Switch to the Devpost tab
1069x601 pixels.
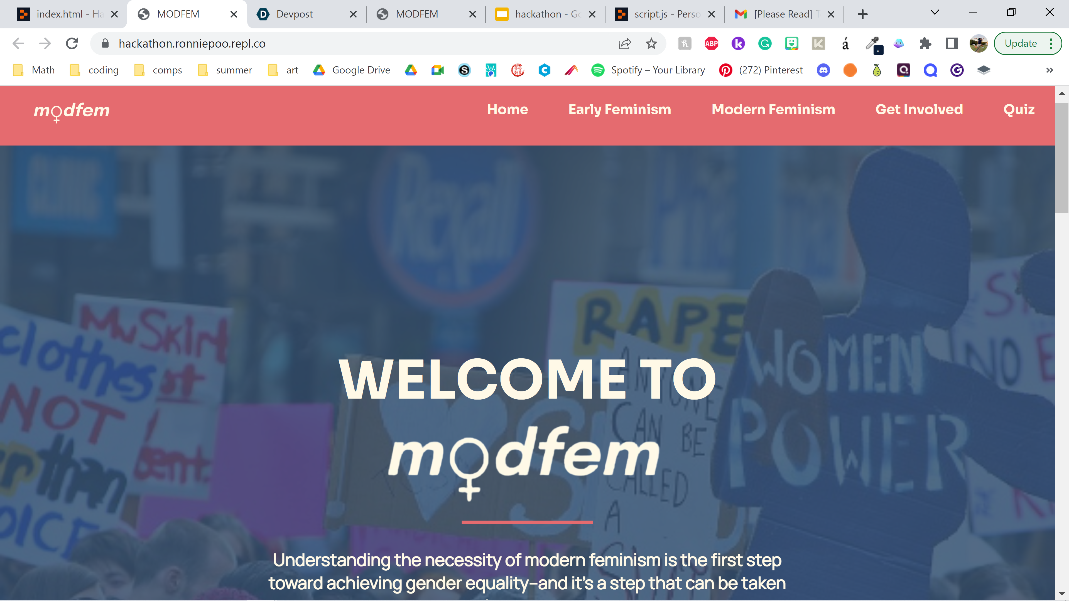point(295,14)
